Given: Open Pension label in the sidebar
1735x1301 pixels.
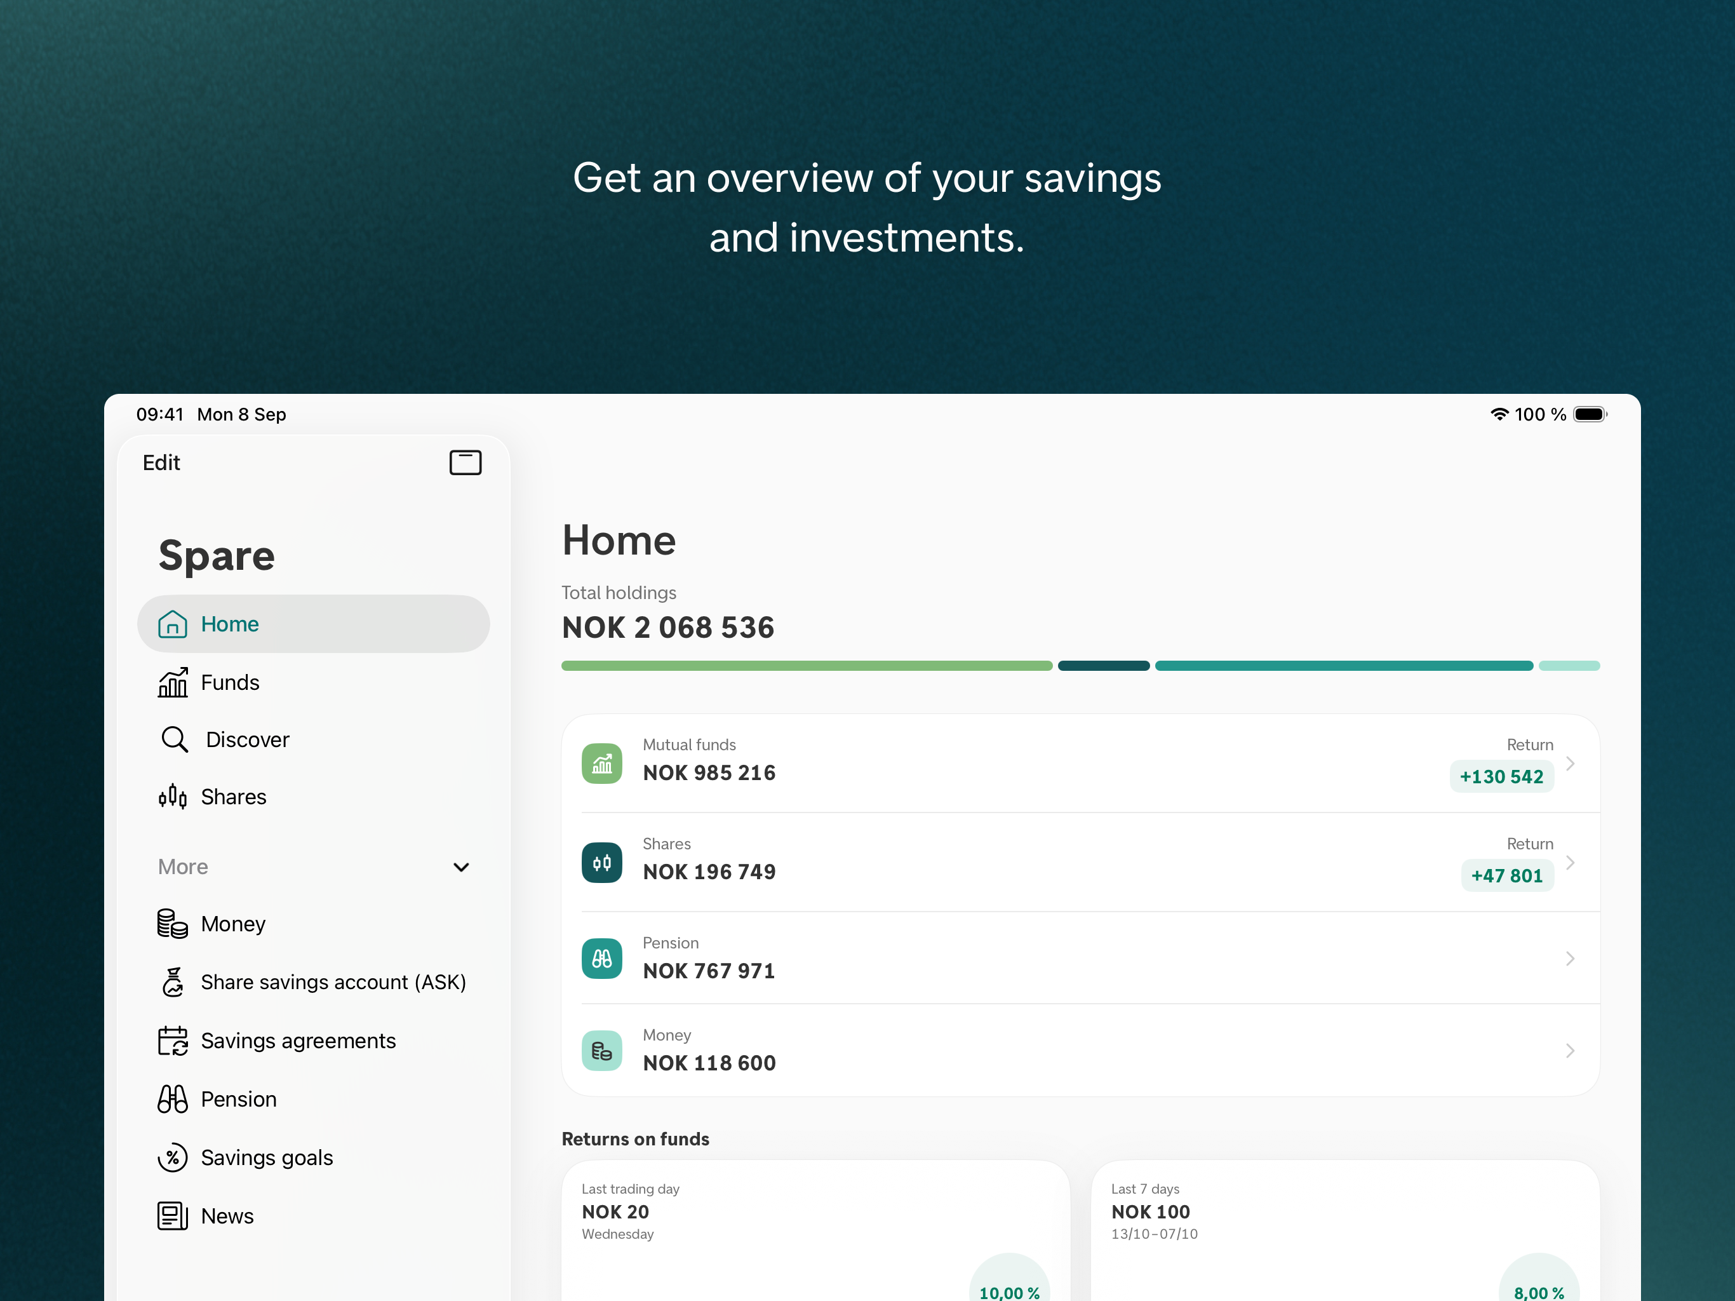Looking at the screenshot, I should coord(238,1098).
